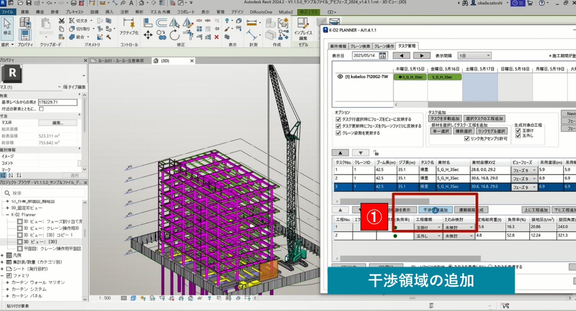Click the Print icon in quick access toolbar
The image size is (576, 311).
point(73,3)
